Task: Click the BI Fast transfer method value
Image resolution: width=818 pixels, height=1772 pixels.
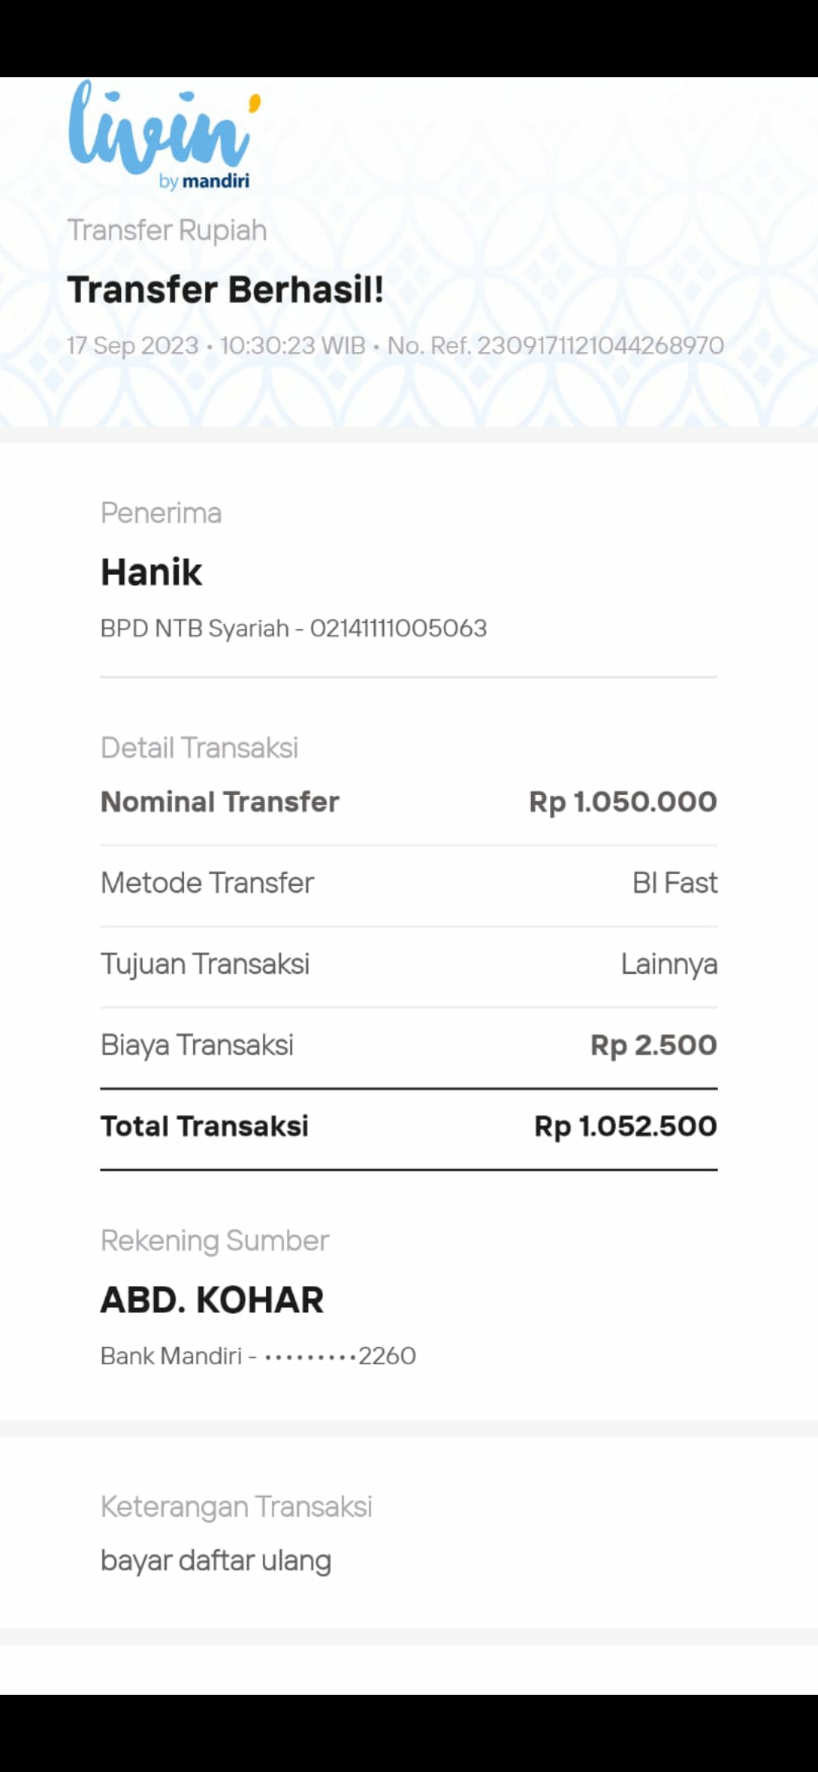Action: coord(674,883)
